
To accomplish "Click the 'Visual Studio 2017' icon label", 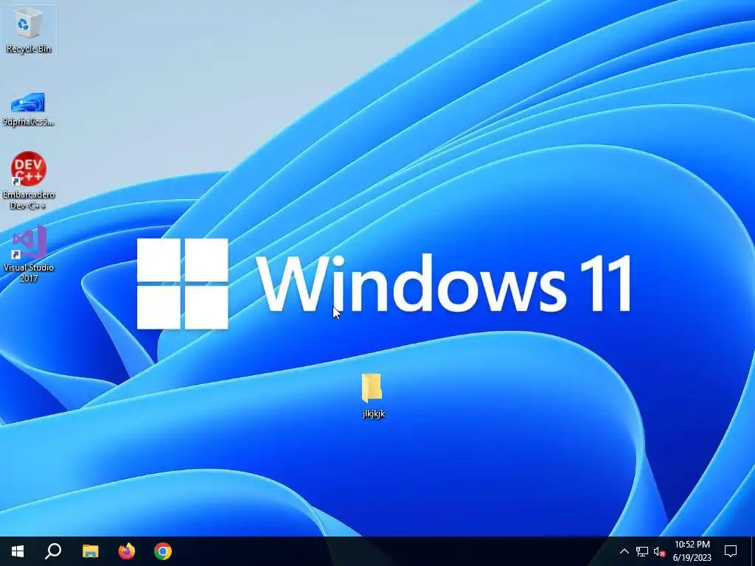I will click(x=29, y=273).
